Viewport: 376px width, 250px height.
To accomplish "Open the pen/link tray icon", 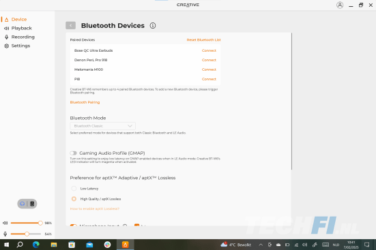I will 315,245.
